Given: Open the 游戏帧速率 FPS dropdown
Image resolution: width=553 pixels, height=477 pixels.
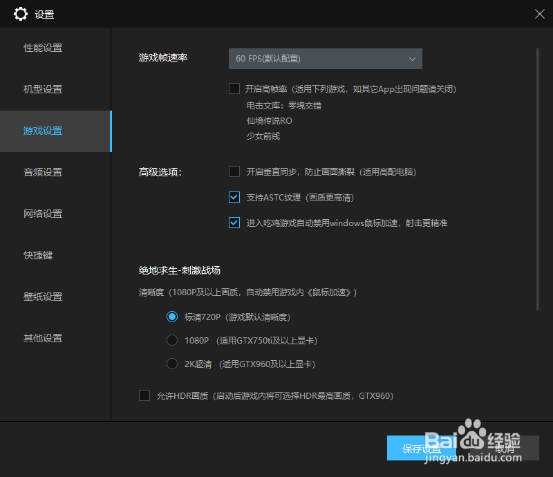Looking at the screenshot, I should [325, 59].
